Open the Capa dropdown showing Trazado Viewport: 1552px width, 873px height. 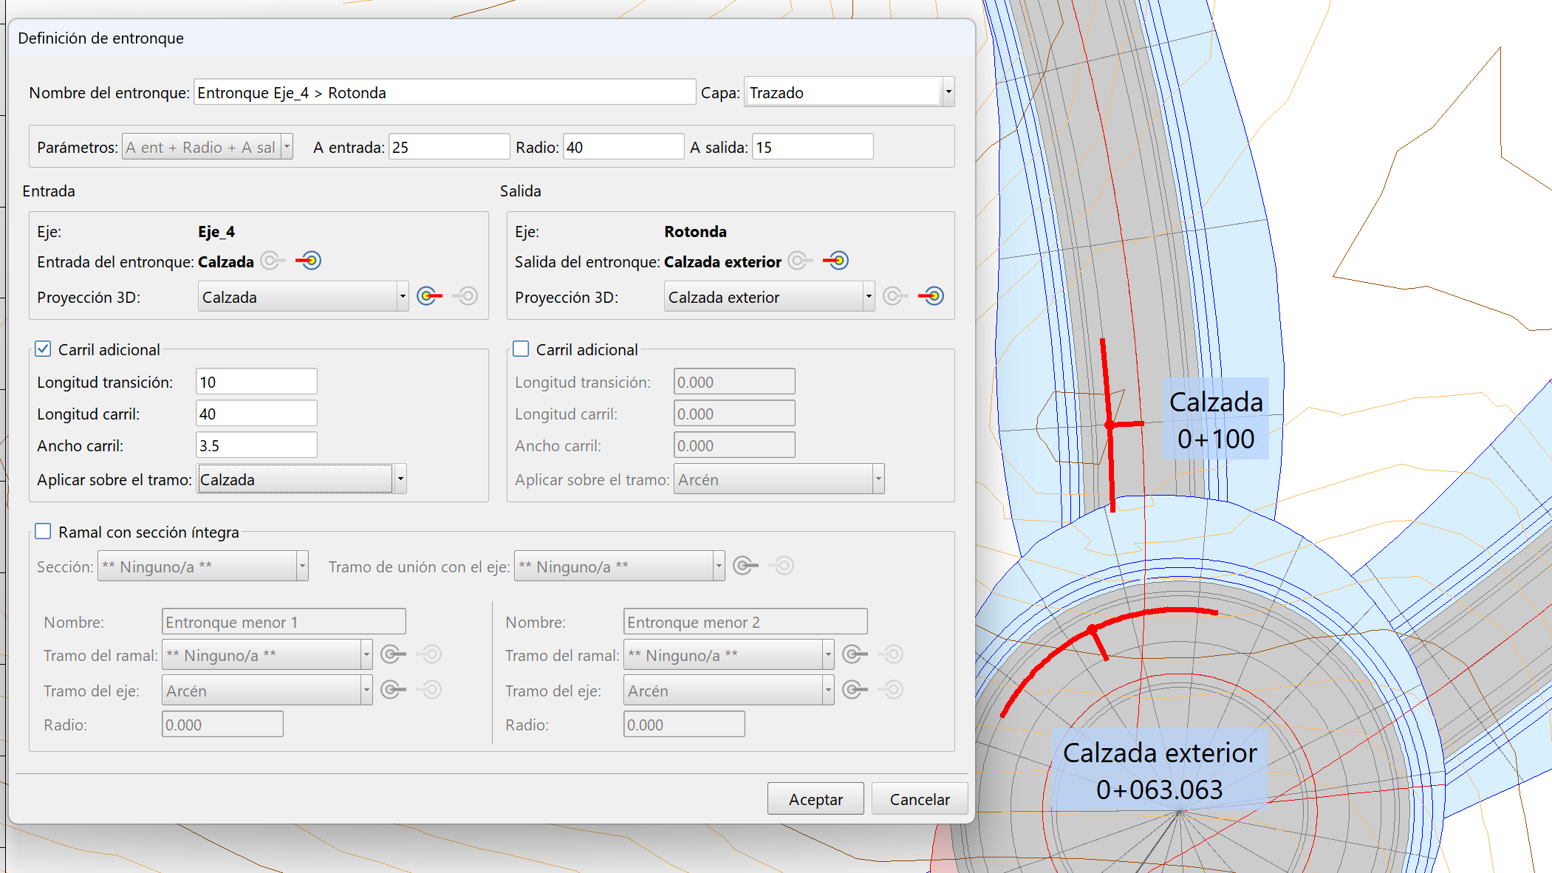[x=948, y=92]
